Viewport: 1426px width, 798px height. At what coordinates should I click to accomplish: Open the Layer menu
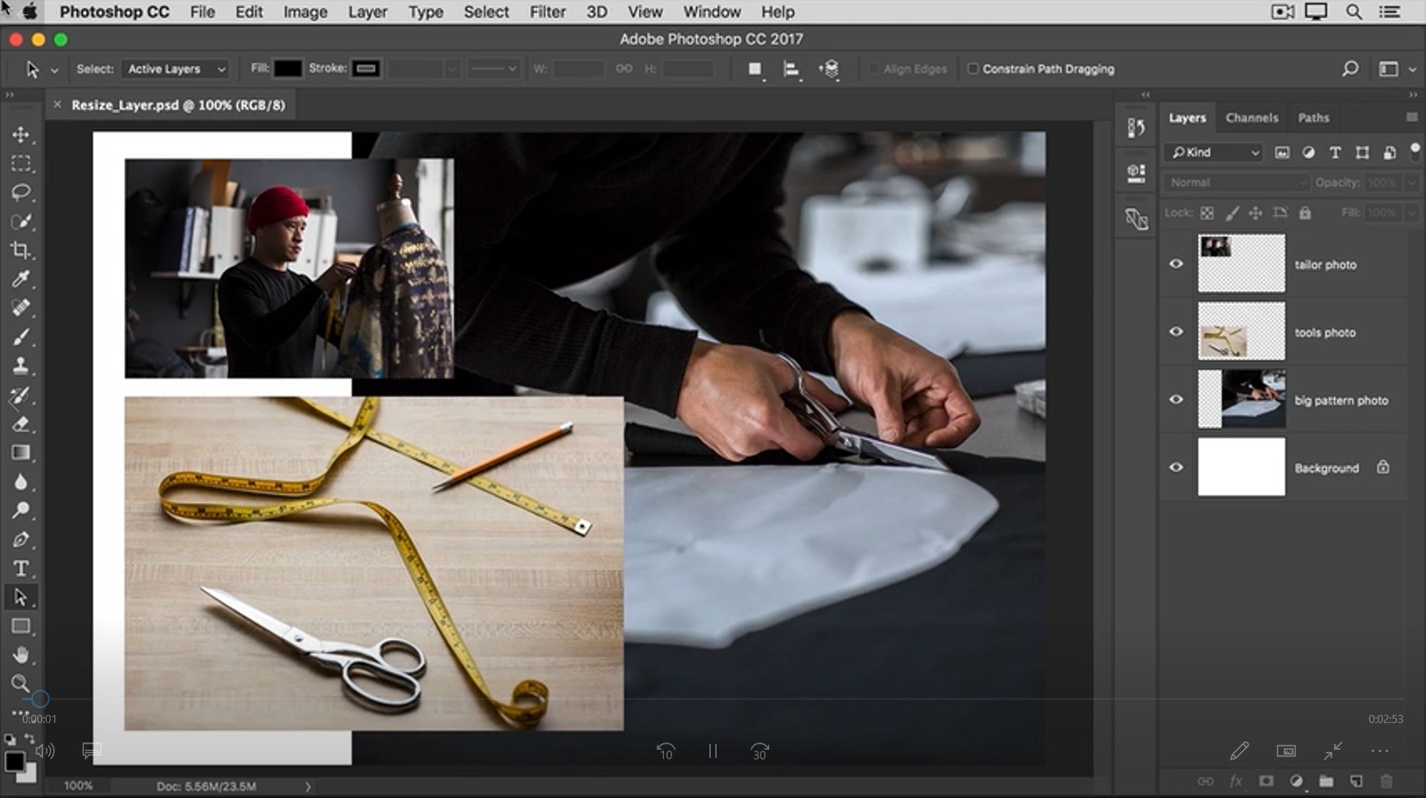coord(368,12)
